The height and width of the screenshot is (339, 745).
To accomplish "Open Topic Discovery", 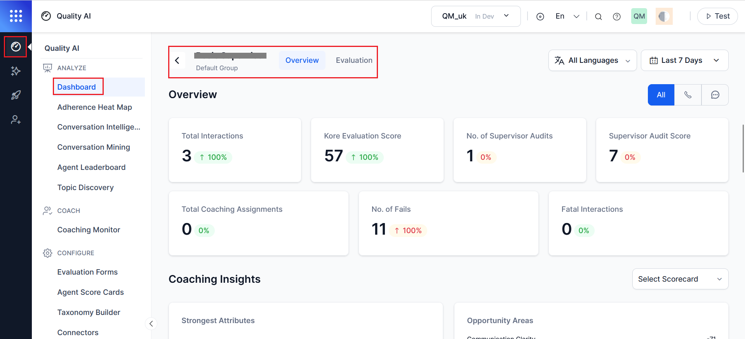I will 85,187.
